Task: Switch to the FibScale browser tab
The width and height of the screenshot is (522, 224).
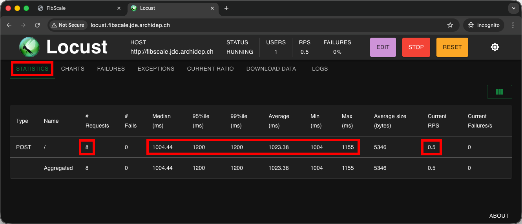Action: [x=80, y=8]
